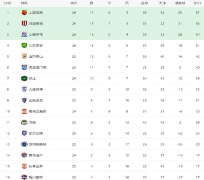Sort by the 净胜球 column header
Screen dimensions: 204x180
180,3
